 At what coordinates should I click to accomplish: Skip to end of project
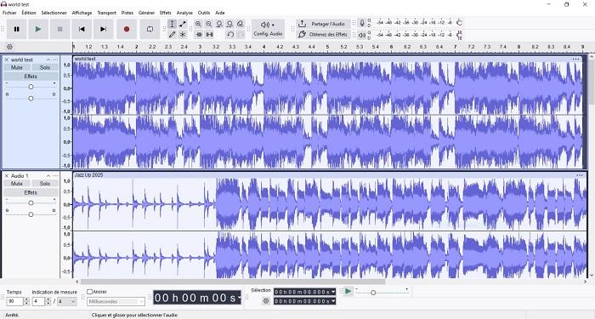point(103,29)
